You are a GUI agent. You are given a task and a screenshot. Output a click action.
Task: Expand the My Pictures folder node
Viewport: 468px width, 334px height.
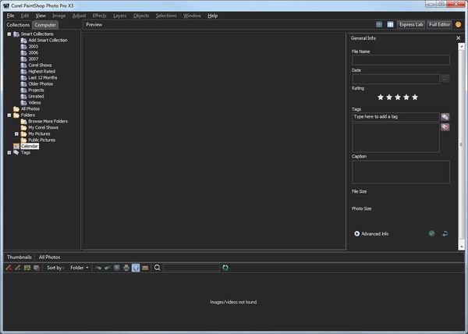click(x=16, y=133)
